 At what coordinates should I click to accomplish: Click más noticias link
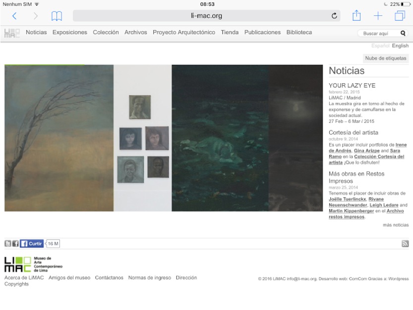pyautogui.click(x=396, y=225)
